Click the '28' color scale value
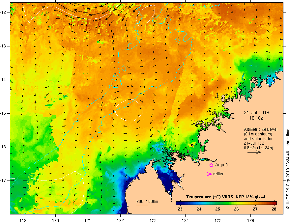 click(x=274, y=209)
